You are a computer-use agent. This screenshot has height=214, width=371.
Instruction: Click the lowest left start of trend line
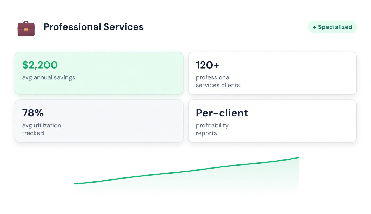[x=74, y=184]
